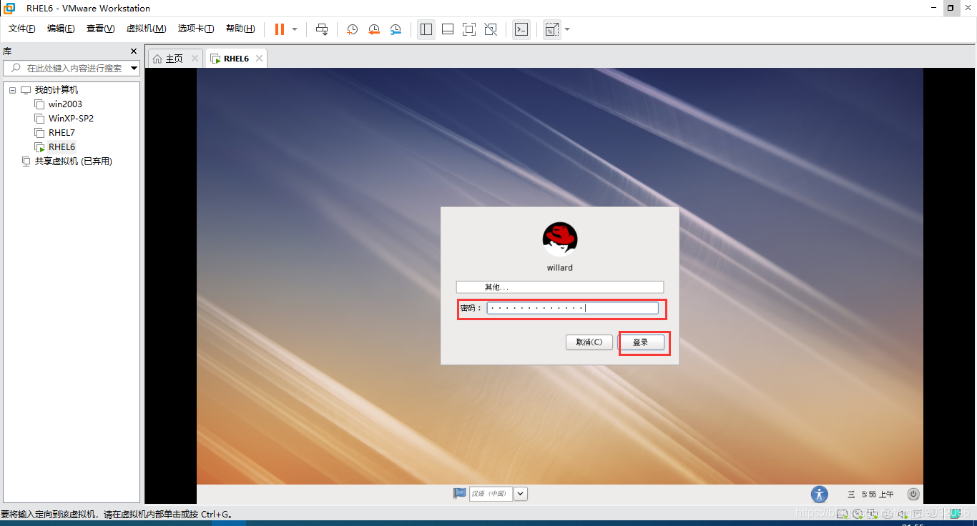Screen dimensions: 977x526
Task: Click the willard user name
Action: click(560, 268)
